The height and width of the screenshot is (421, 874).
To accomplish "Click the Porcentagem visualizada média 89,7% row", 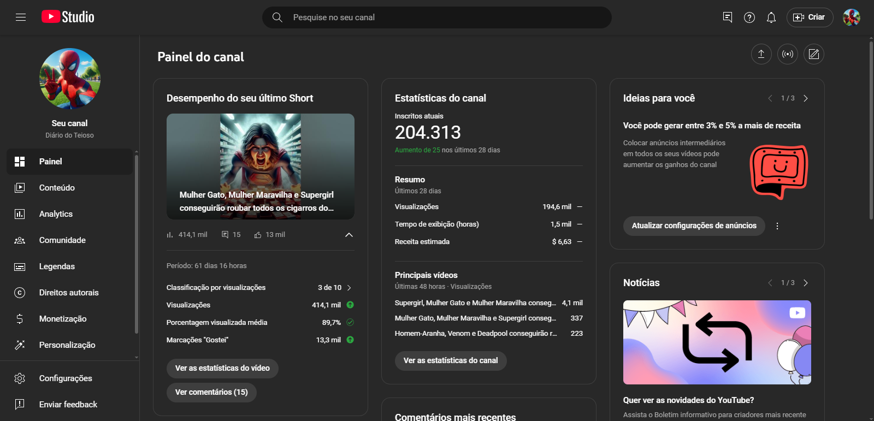I will tap(261, 323).
